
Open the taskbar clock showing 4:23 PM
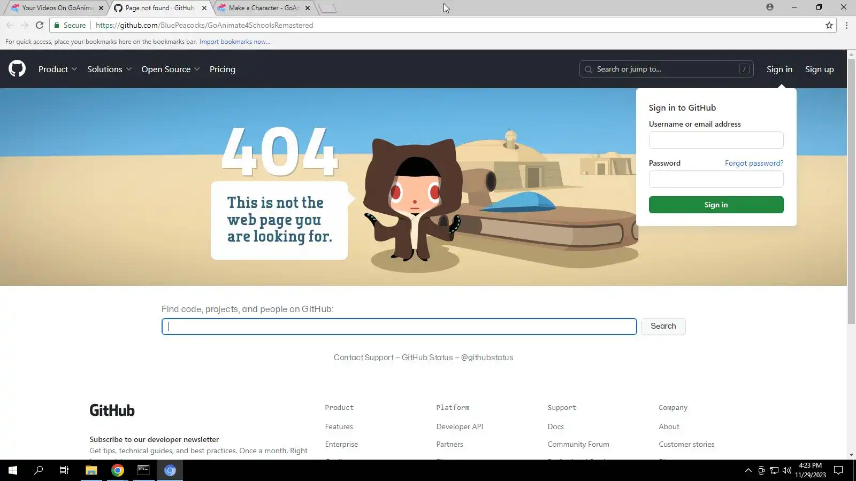(x=810, y=470)
